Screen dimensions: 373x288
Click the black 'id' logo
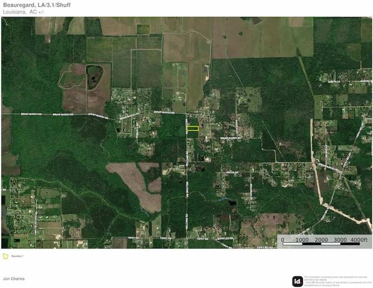coord(298,281)
